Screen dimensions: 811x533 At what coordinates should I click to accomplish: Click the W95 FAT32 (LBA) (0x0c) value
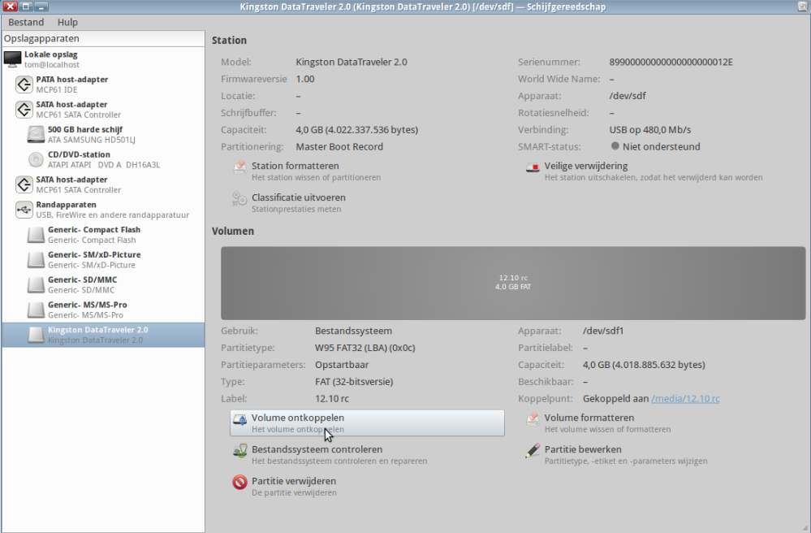(x=365, y=348)
